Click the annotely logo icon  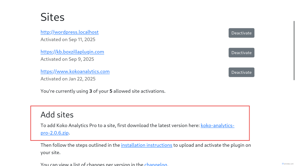tap(283, 164)
